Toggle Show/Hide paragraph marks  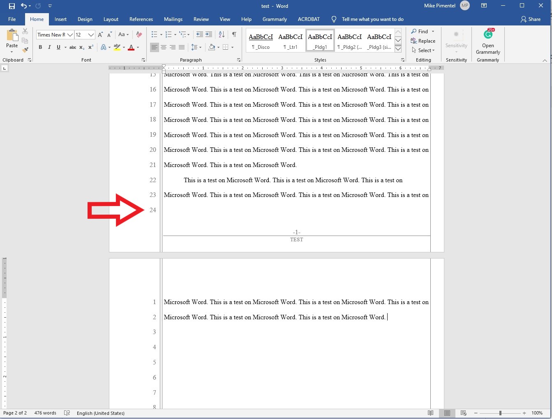(x=234, y=34)
